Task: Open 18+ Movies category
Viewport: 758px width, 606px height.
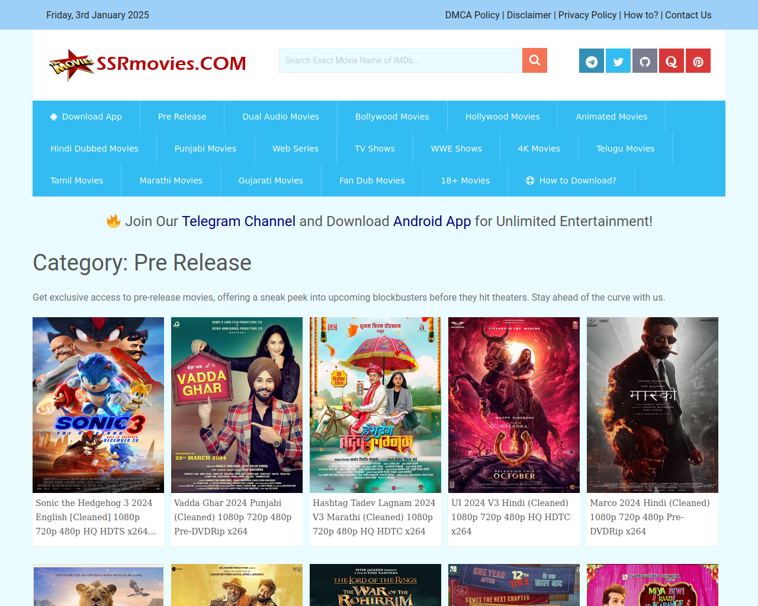Action: coord(465,180)
